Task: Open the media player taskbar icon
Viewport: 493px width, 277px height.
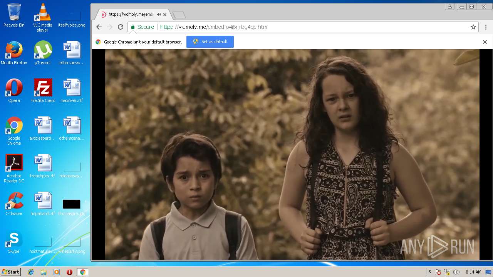Action: (57, 272)
